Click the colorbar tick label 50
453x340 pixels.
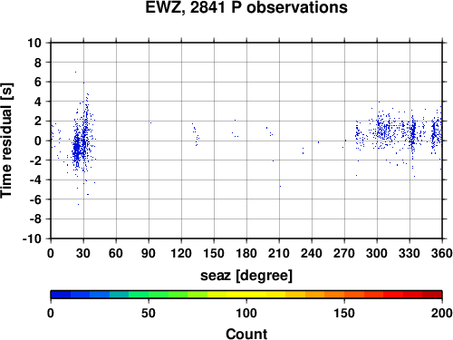[149, 313]
